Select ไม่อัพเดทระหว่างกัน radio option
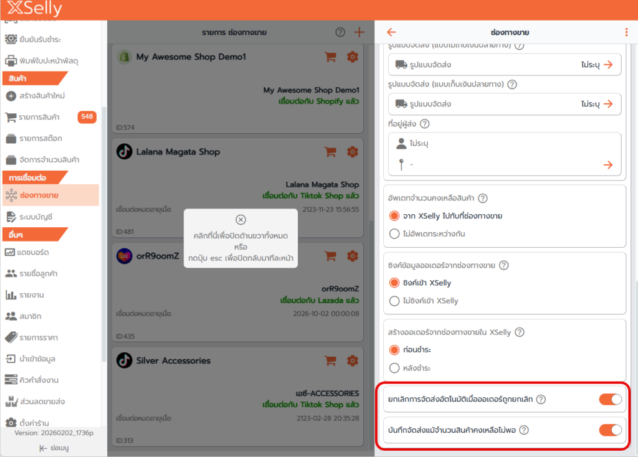The image size is (638, 457). (394, 234)
